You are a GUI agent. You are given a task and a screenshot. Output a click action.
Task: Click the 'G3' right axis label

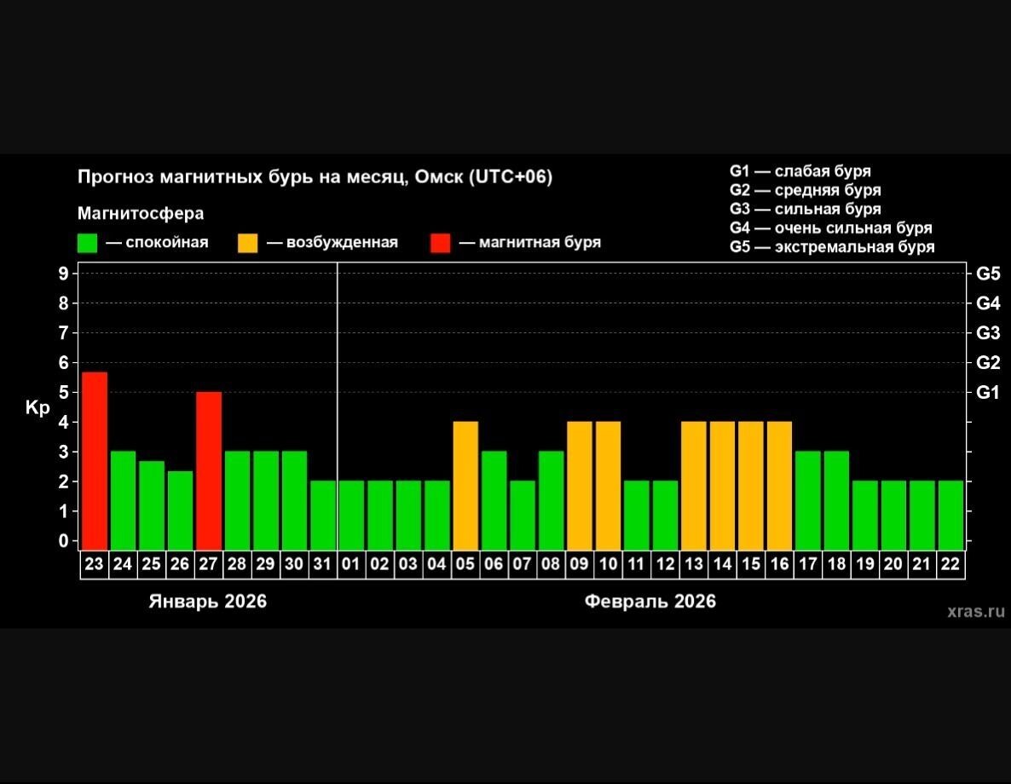(x=988, y=333)
